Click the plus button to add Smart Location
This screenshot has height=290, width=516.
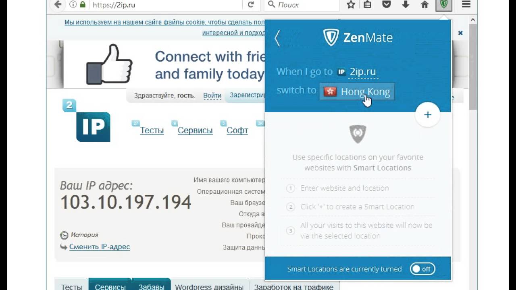point(427,115)
